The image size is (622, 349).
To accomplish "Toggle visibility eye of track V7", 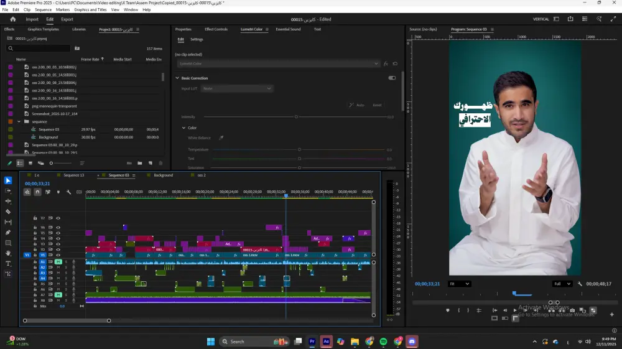I will coord(58,218).
